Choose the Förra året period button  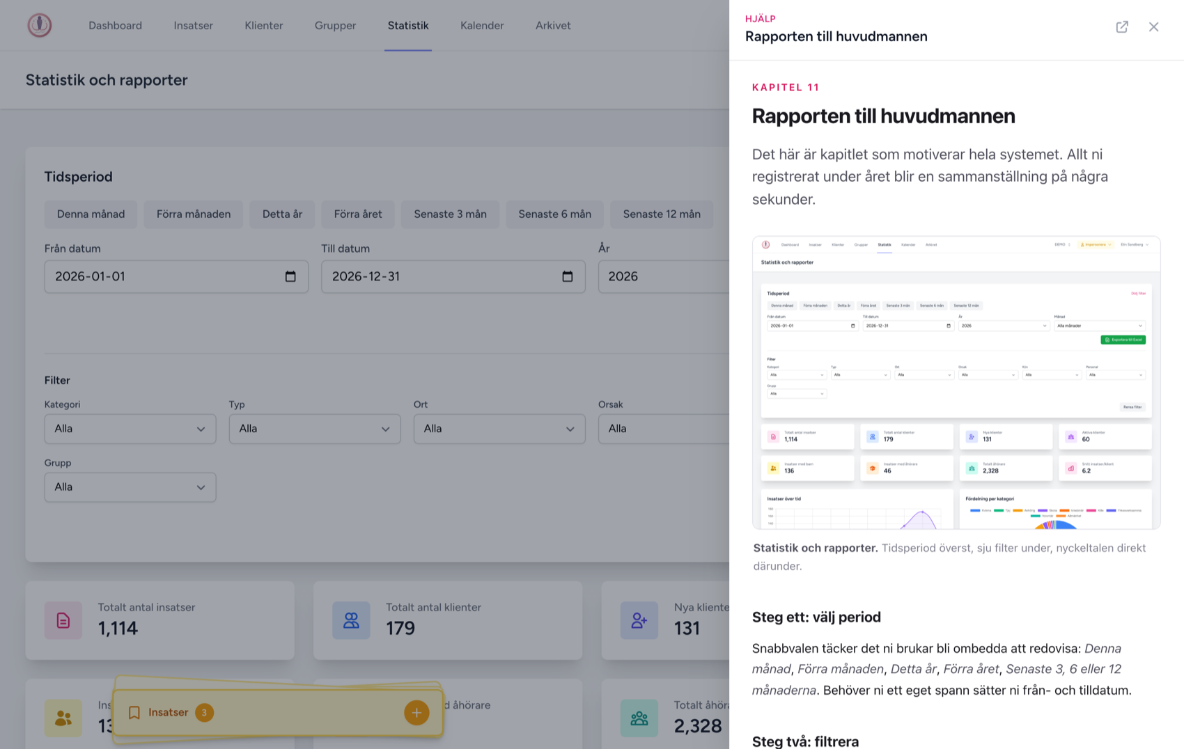pos(358,214)
